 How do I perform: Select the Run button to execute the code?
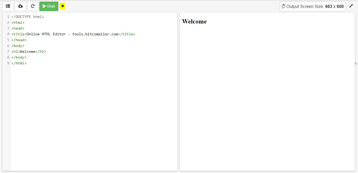click(x=49, y=6)
